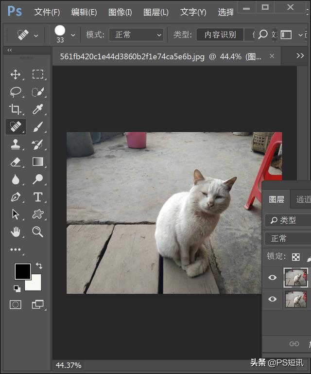
Task: Select the 561fb420c1e44d3860b2f1e74ca5e6b.jpg document tab
Action: click(x=160, y=57)
